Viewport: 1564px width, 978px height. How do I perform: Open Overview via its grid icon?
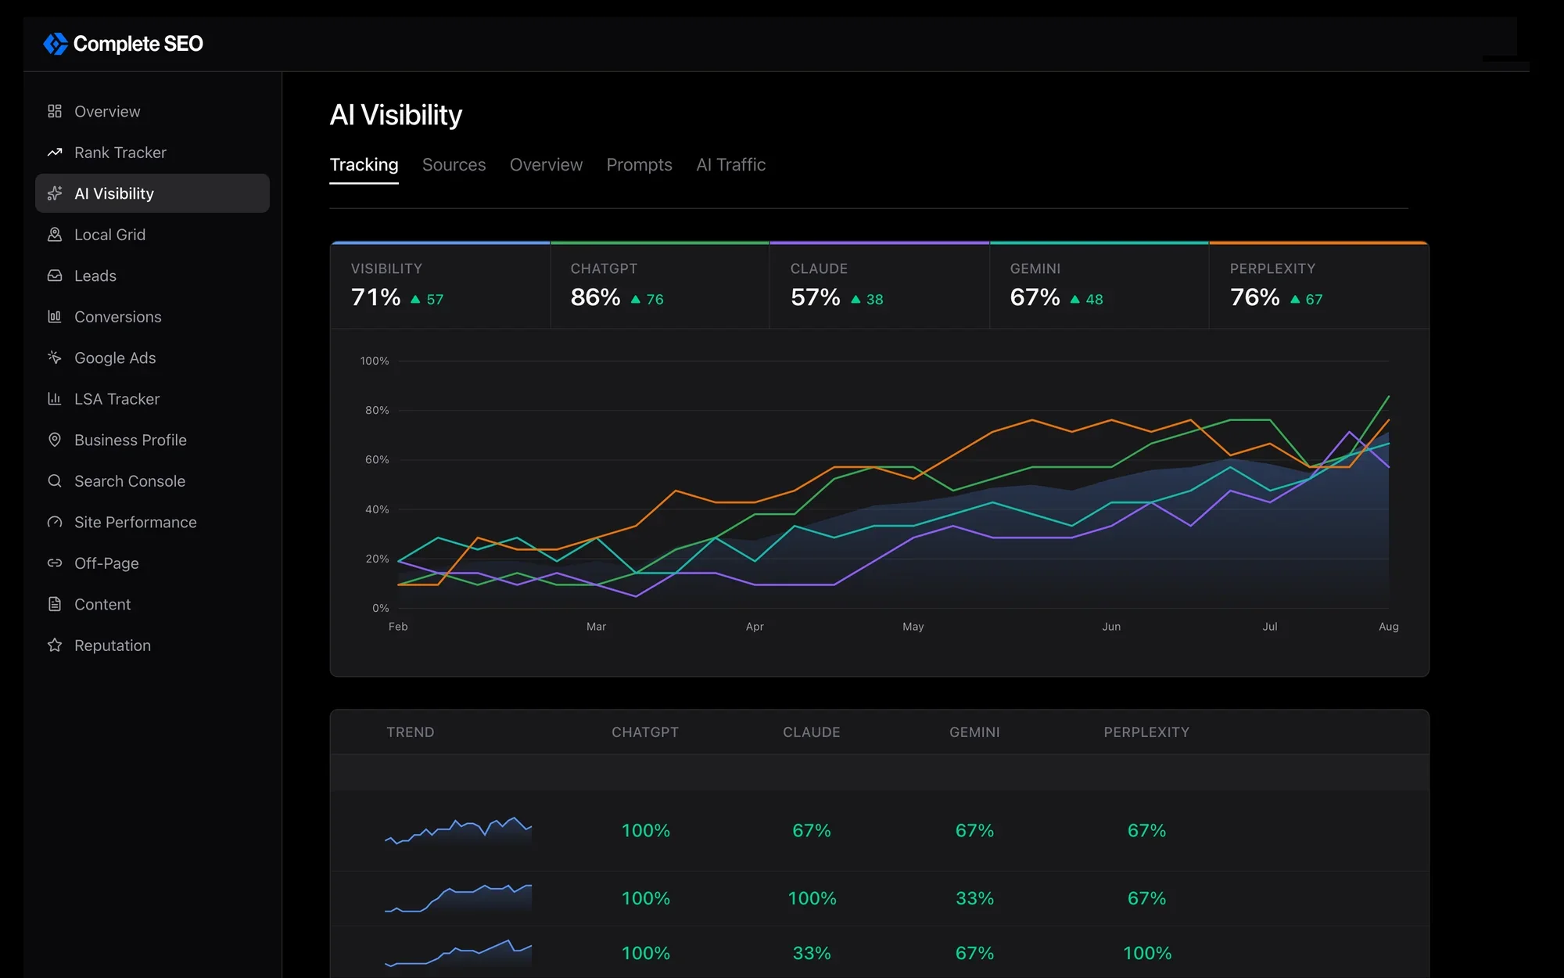point(55,111)
